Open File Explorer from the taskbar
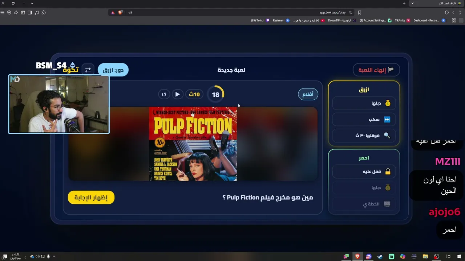The height and width of the screenshot is (261, 465). pyautogui.click(x=425, y=257)
